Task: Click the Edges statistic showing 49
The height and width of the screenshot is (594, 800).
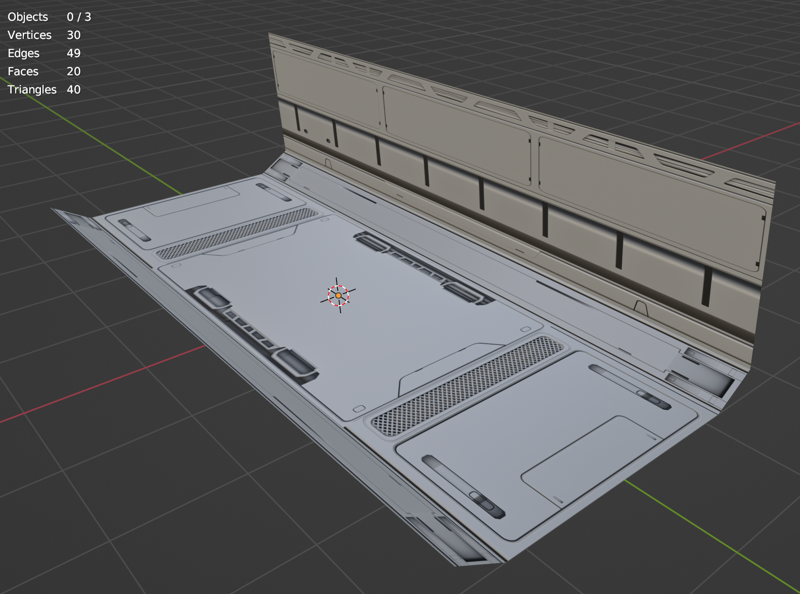Action: [x=44, y=53]
